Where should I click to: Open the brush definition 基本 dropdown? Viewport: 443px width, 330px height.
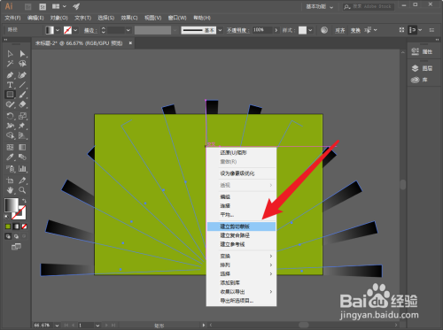tap(220, 30)
